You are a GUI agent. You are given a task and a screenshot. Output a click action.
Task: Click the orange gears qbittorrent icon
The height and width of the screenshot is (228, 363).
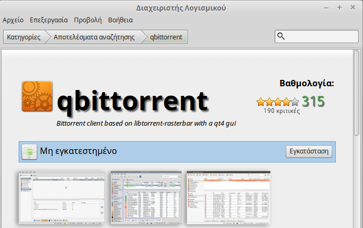point(37,96)
